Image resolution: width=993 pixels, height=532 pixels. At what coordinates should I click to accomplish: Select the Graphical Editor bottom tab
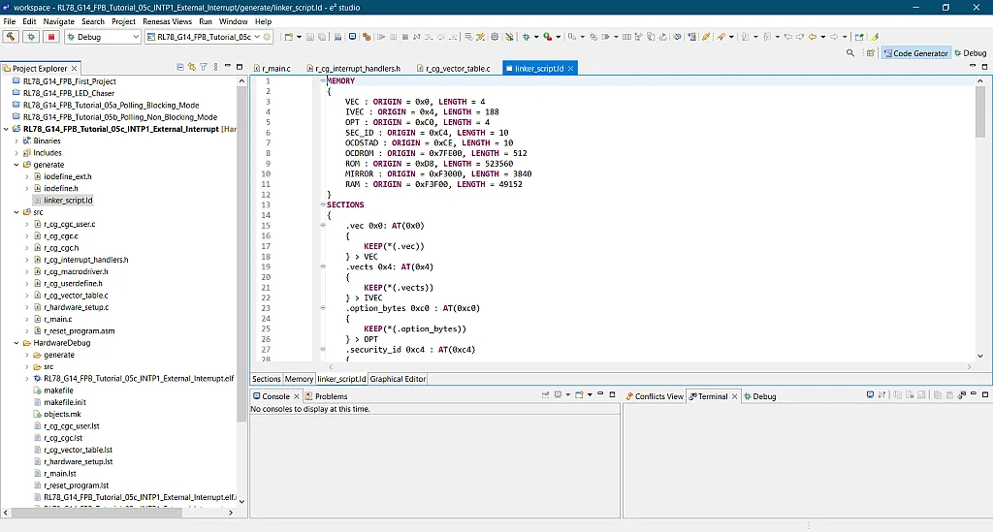tap(398, 379)
